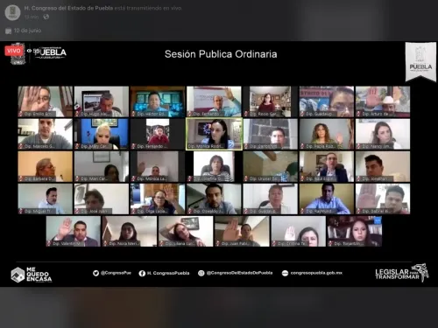Click the muted mic icon on Dip. Tonantzin tile
The height and width of the screenshot is (328, 438).
[330, 243]
